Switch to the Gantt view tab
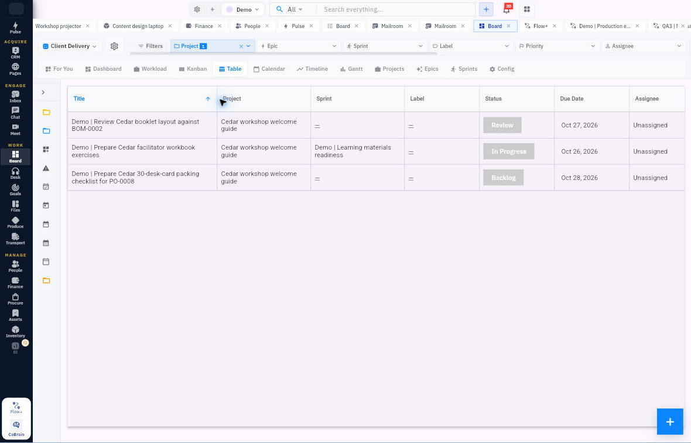 [351, 69]
